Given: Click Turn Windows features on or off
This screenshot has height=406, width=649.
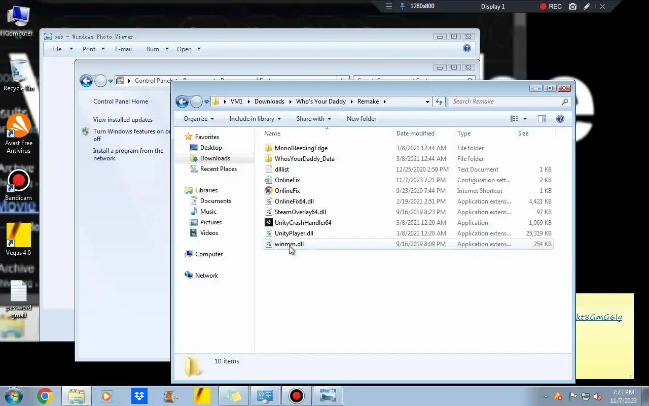Looking at the screenshot, I should (132, 135).
